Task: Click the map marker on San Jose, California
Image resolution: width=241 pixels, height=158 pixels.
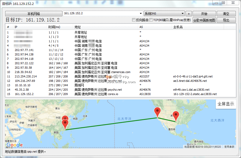Action: [157, 112]
